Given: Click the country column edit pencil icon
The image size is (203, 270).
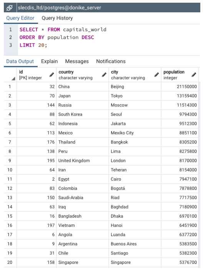Looking at the screenshot, I should point(104,75).
